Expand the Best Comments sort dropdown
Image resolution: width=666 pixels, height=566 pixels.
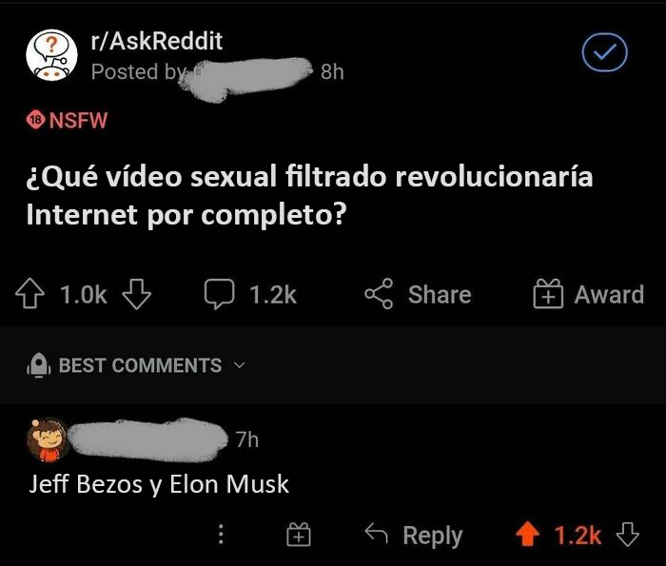[x=136, y=365]
